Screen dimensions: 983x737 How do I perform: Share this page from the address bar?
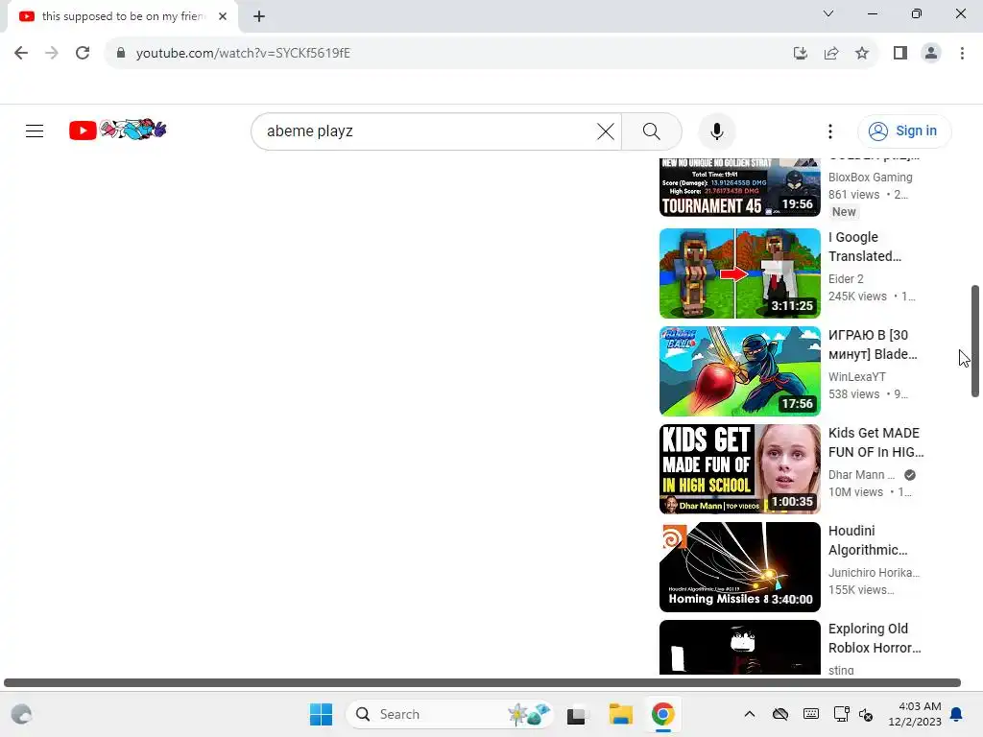point(831,54)
